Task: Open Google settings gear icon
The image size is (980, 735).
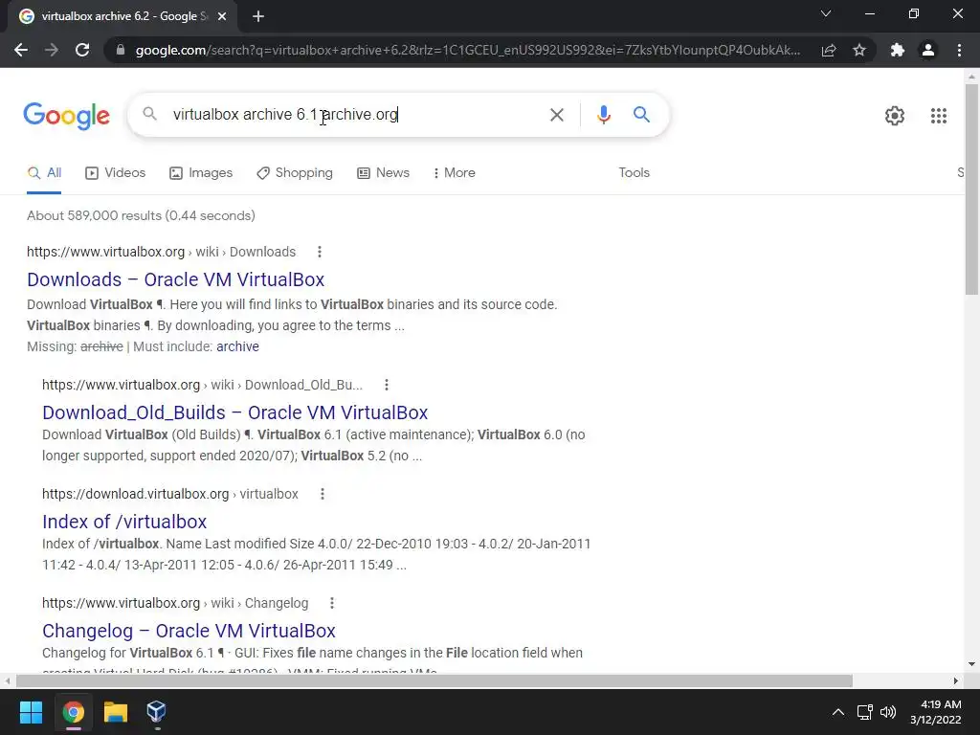Action: [895, 116]
